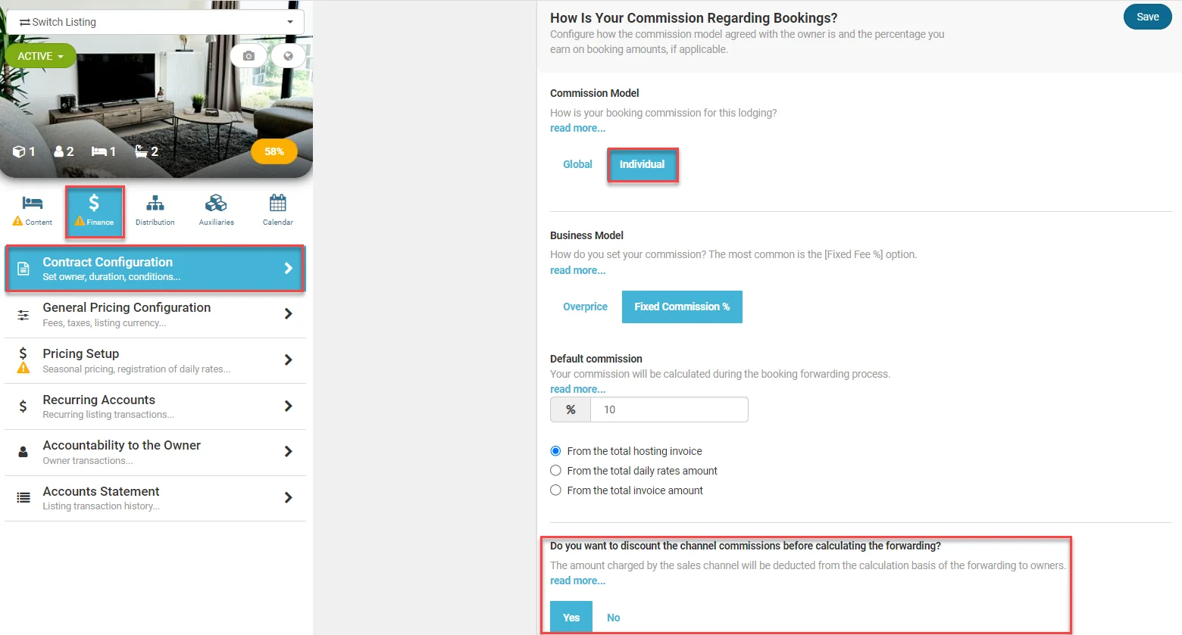Viewport: 1182px width, 635px height.
Task: Open Accountability to the Owner section
Action: point(155,452)
